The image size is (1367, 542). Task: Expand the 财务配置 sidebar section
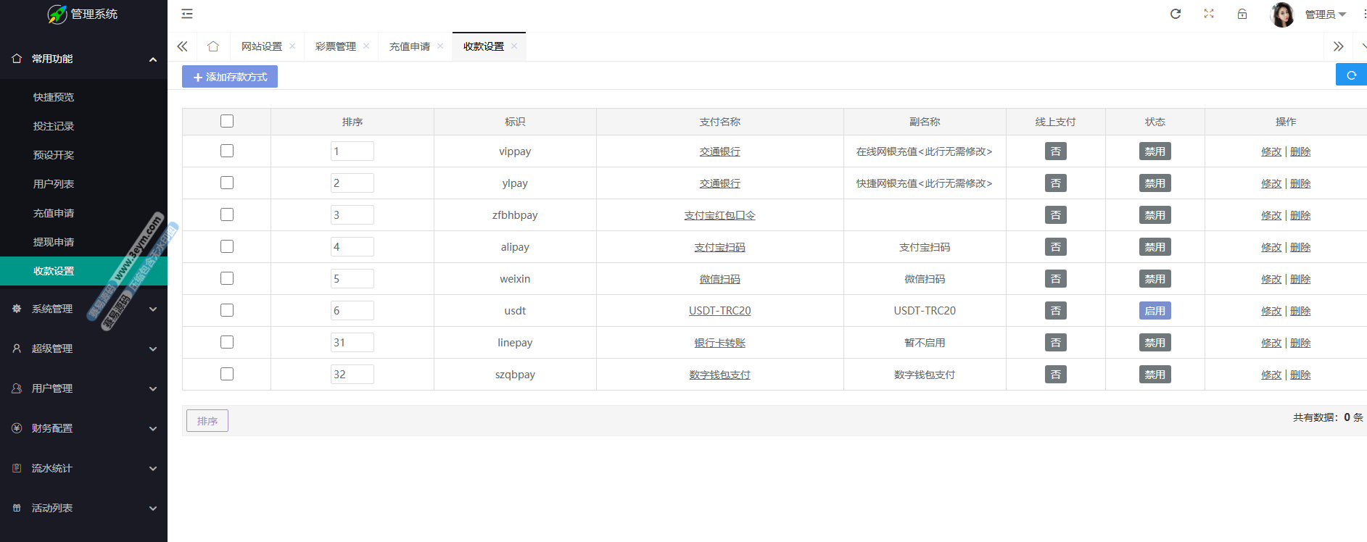pos(83,428)
